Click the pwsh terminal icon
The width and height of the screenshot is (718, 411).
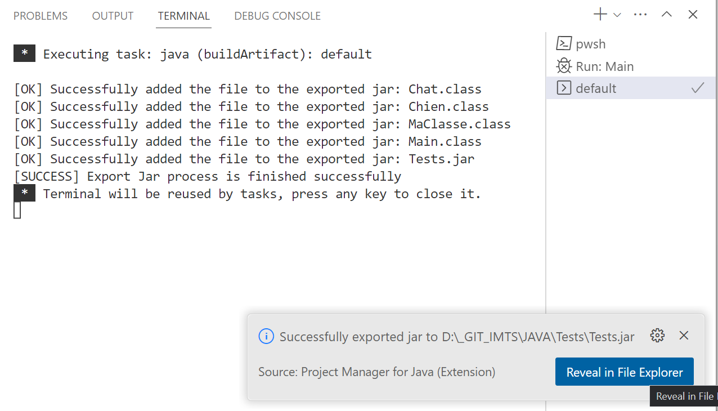click(x=564, y=44)
